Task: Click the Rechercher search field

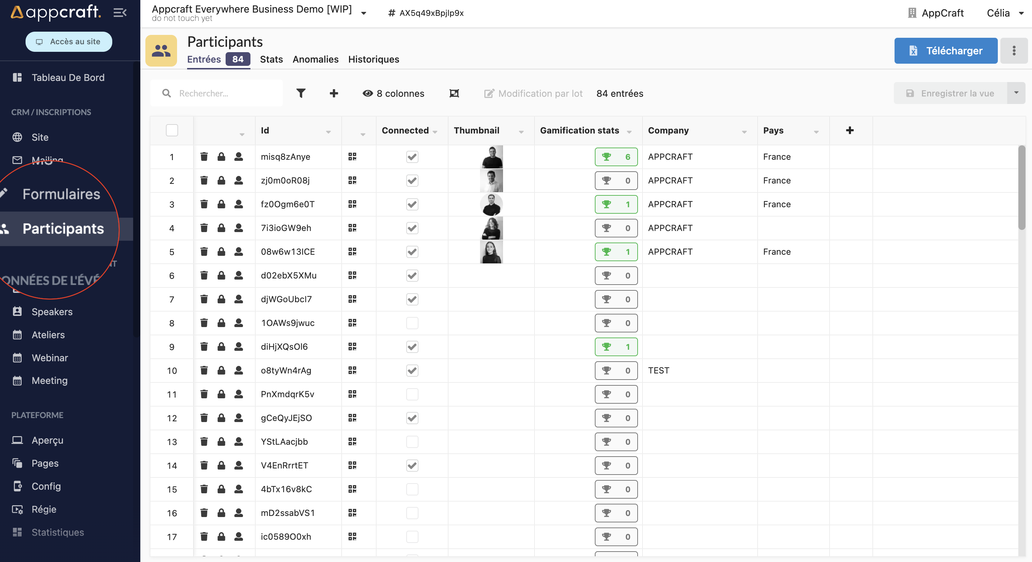Action: click(224, 93)
